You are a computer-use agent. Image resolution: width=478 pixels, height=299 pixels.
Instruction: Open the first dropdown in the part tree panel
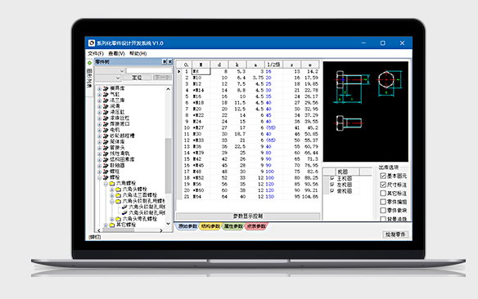[110, 71]
